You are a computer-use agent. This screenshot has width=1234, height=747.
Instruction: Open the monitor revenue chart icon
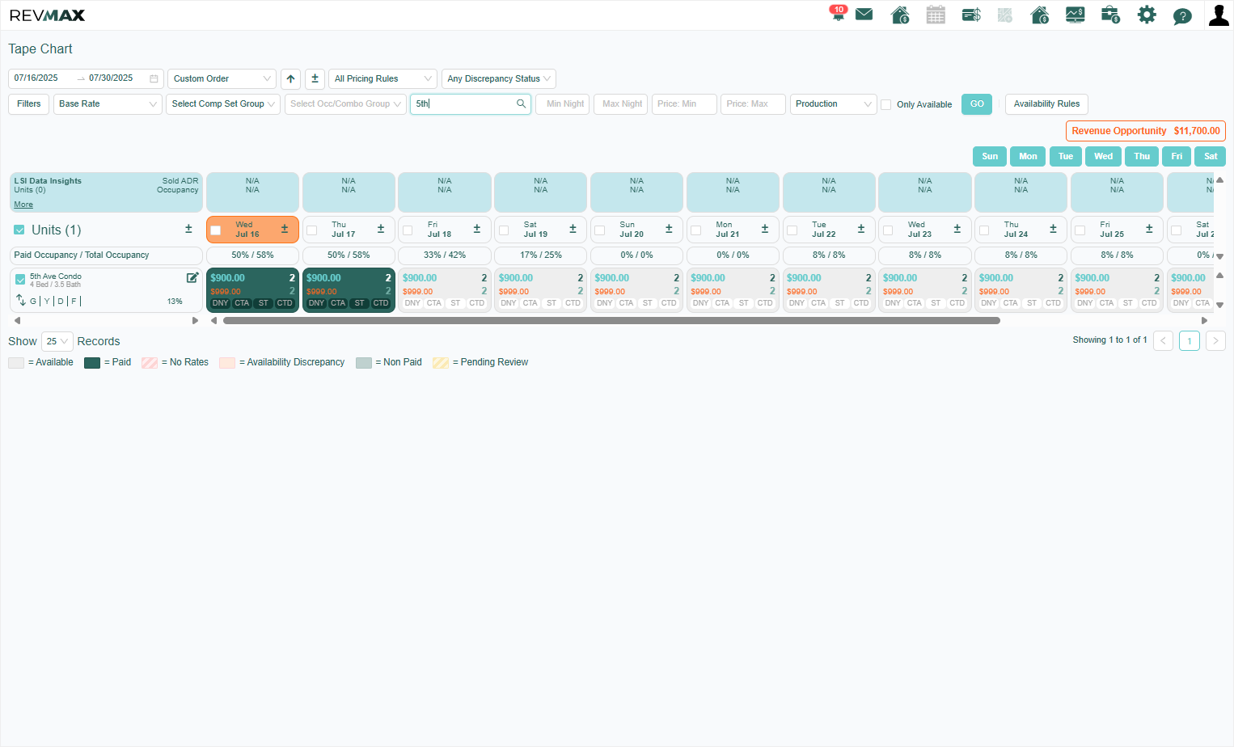[1075, 15]
